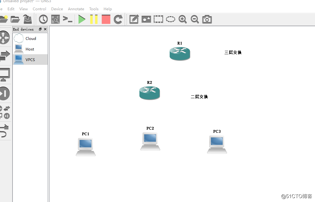This screenshot has height=202, width=315.
Task: Reload all devices icon
Action: pos(118,19)
